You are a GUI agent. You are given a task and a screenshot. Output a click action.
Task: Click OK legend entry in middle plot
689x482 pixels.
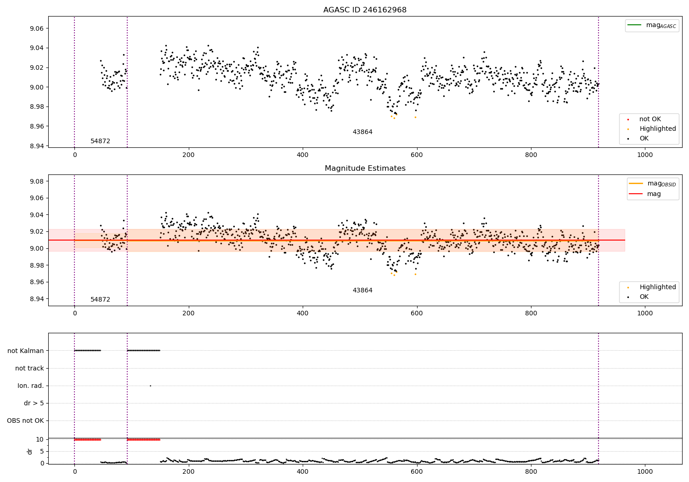(x=638, y=297)
